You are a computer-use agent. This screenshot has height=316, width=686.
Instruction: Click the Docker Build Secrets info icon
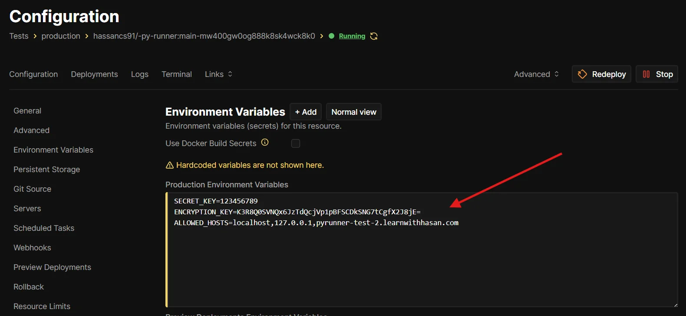point(265,142)
